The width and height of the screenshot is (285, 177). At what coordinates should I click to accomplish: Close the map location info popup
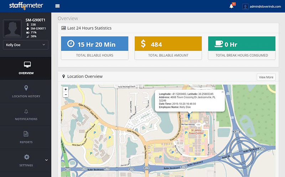point(223,92)
